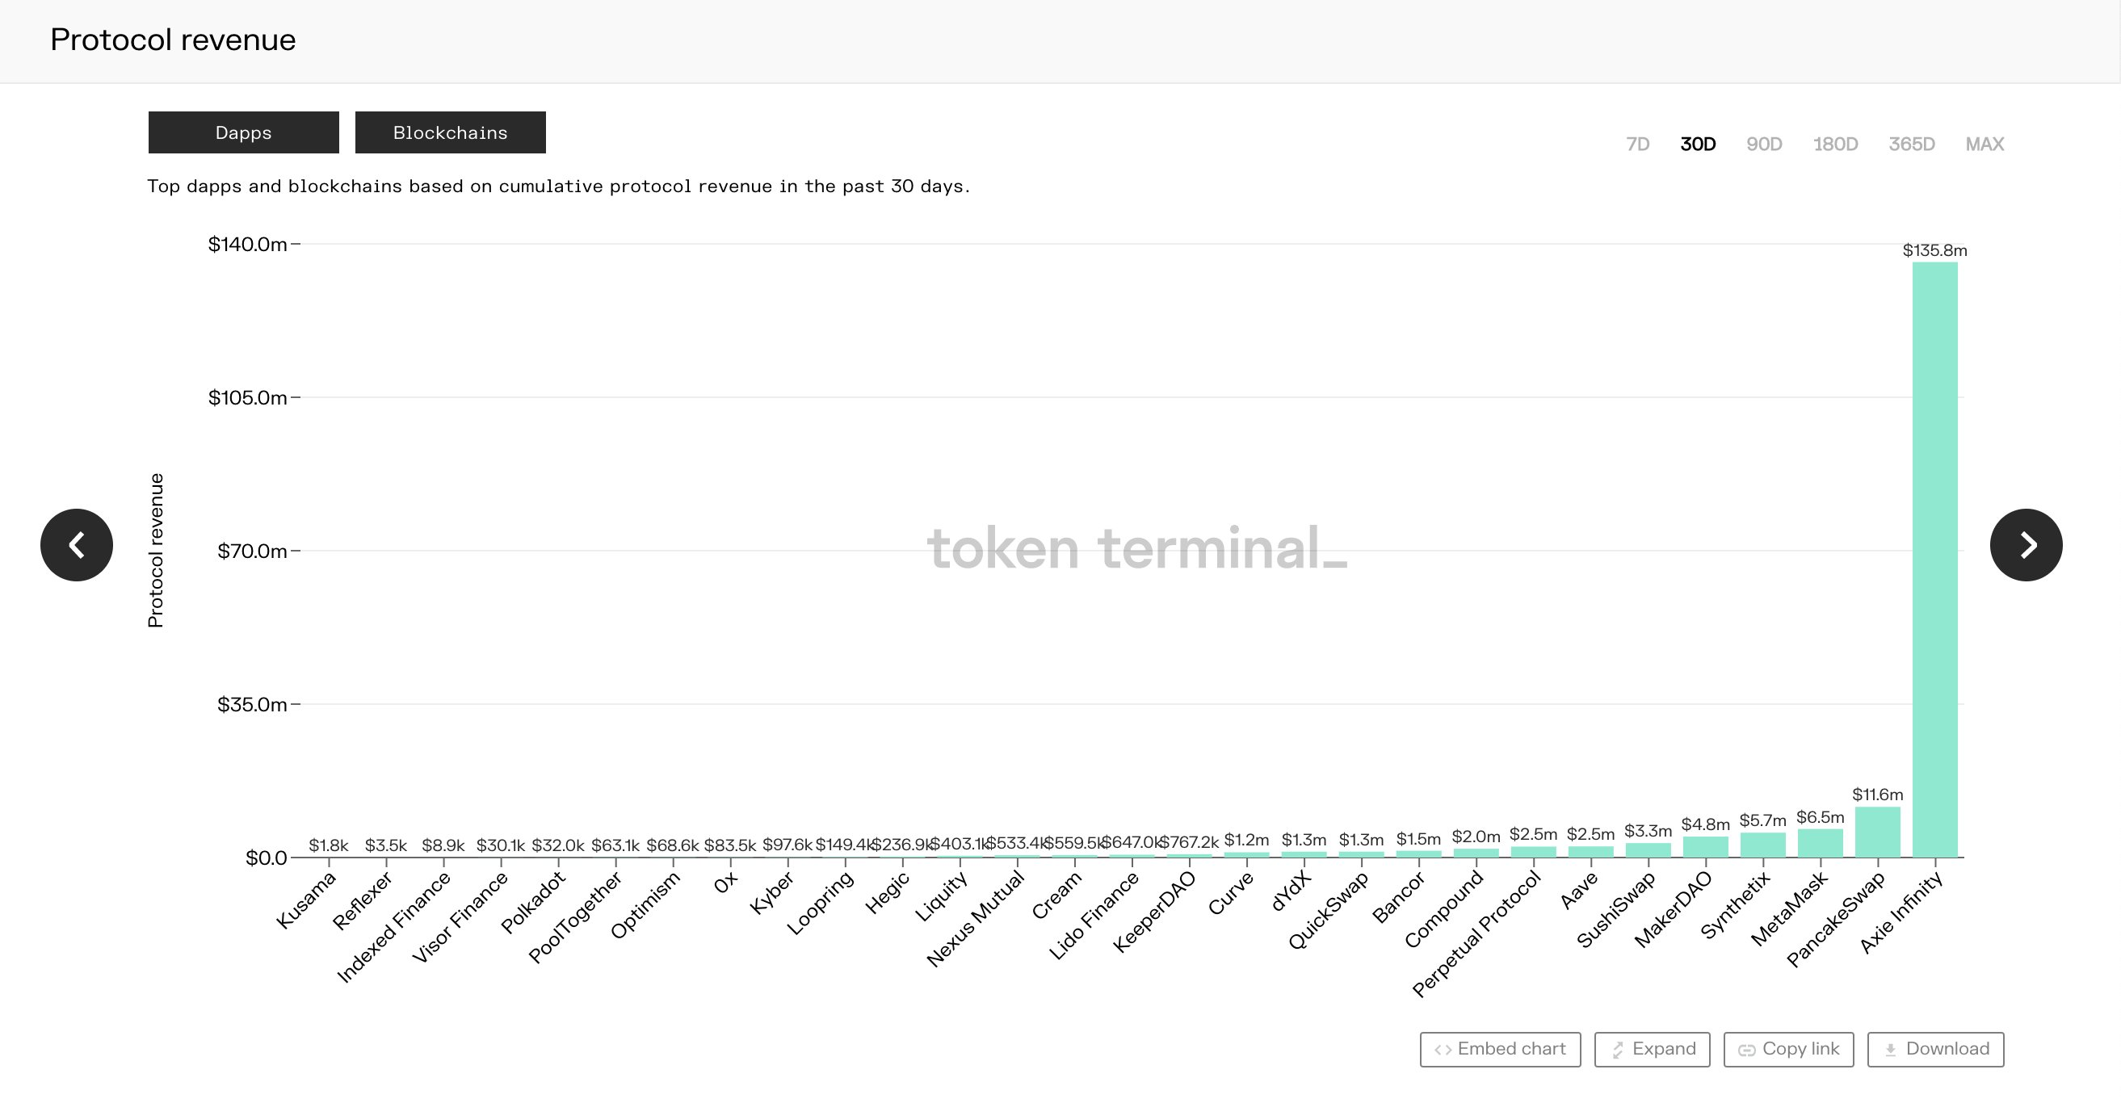Viewport: 2121px width, 1103px height.
Task: Click the PancakeSwap revenue bar
Action: [x=1878, y=832]
